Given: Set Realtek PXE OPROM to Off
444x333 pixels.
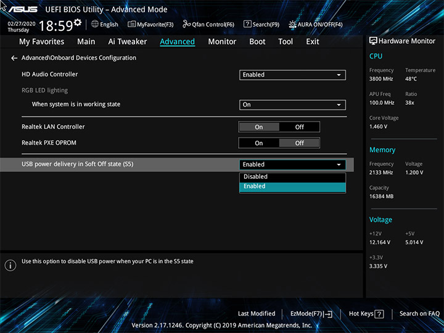Looking at the screenshot, I should click(x=299, y=143).
